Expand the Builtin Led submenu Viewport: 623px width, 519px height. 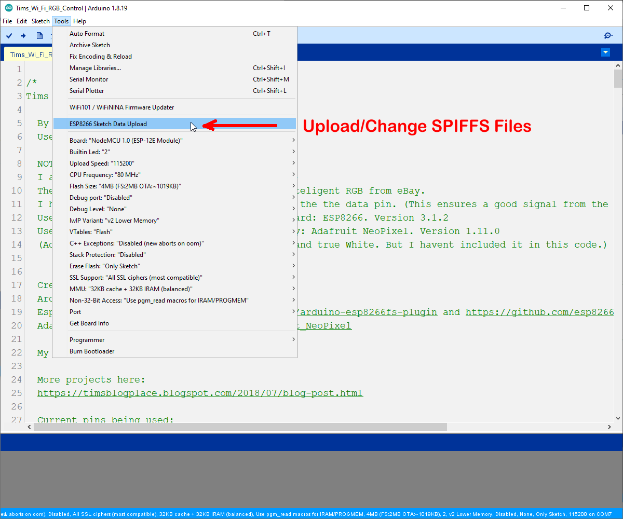coord(174,152)
